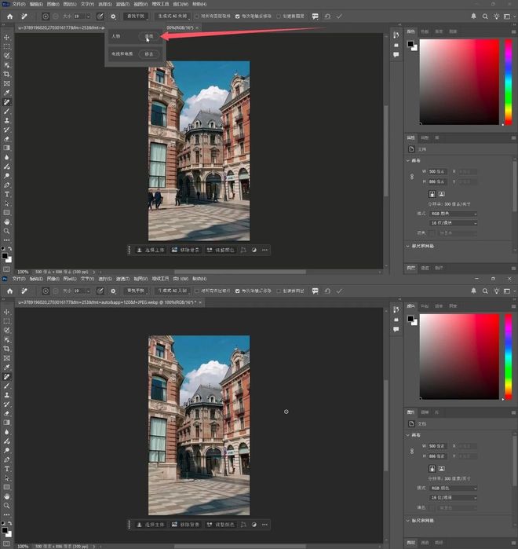This screenshot has width=518, height=549.
Task: Click canvas width W field in top window
Action: point(437,171)
